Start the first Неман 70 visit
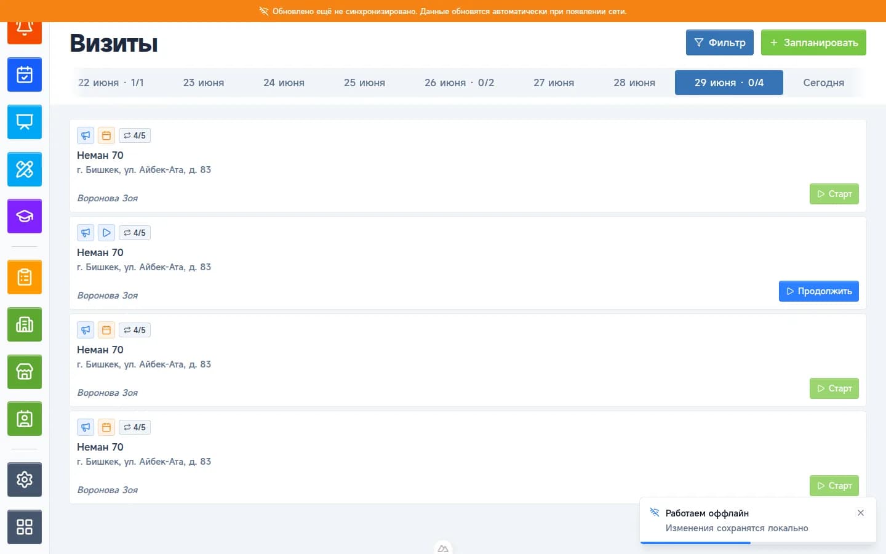Viewport: 886px width, 554px height. pos(834,194)
